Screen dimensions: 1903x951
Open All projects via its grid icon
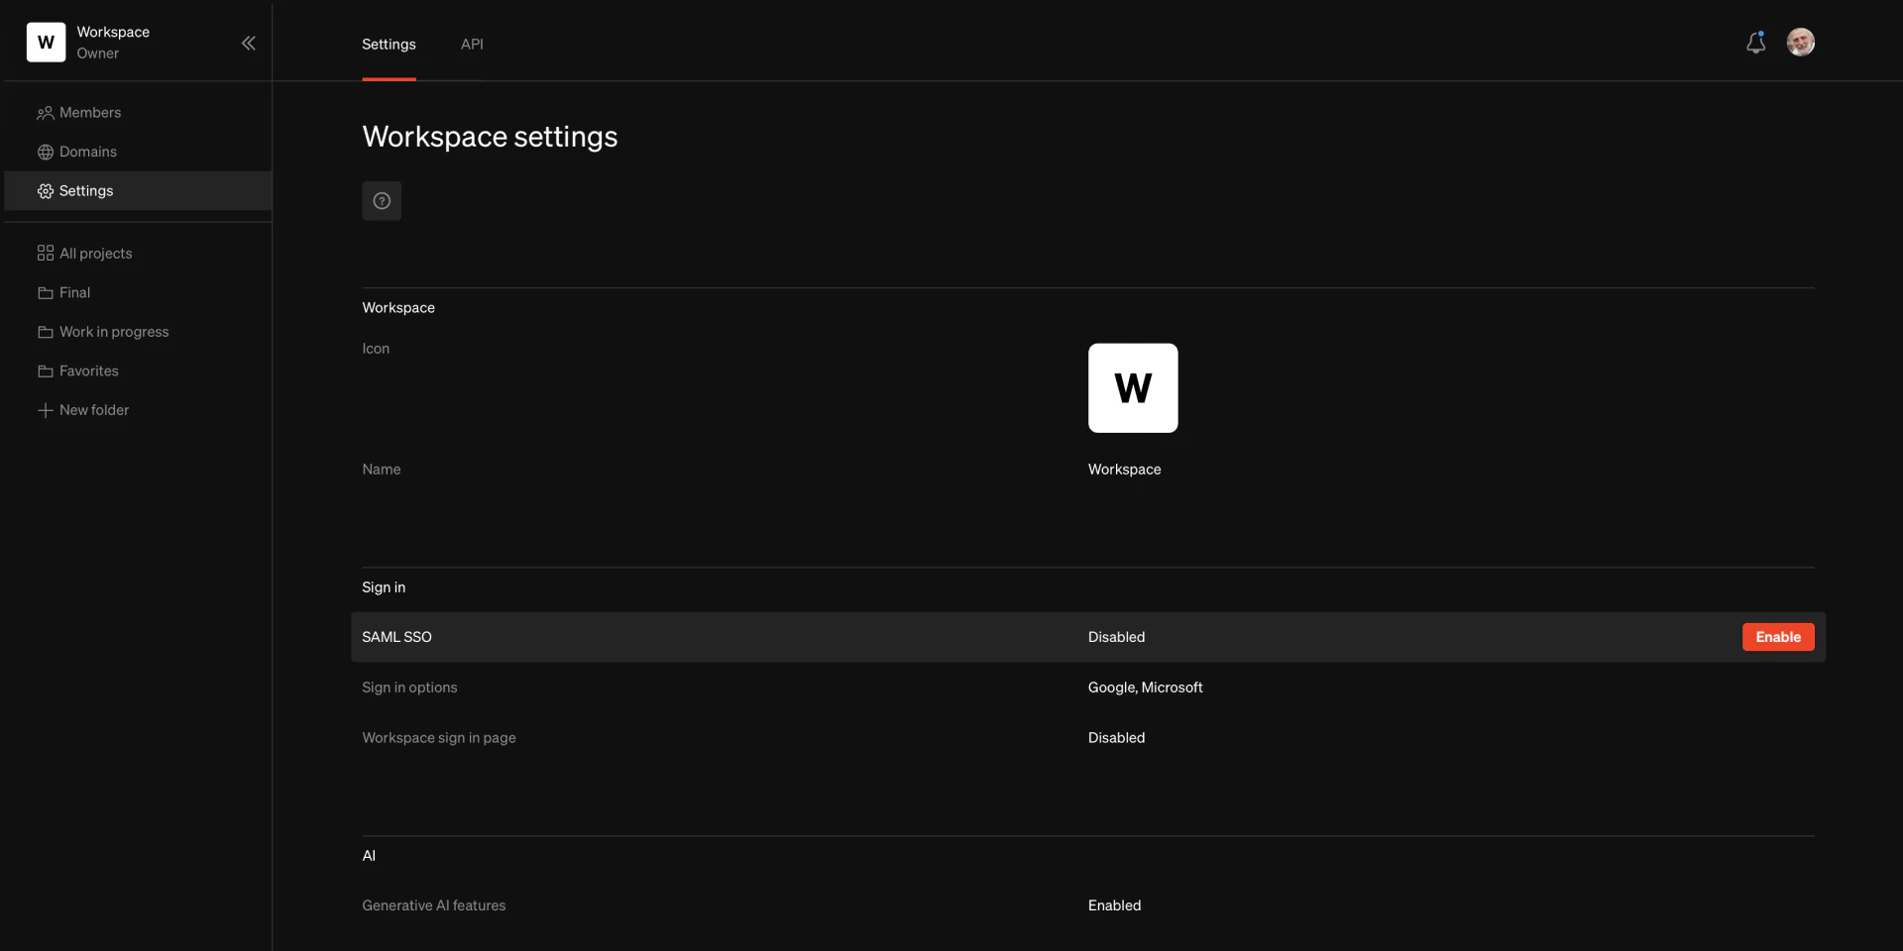tap(46, 253)
